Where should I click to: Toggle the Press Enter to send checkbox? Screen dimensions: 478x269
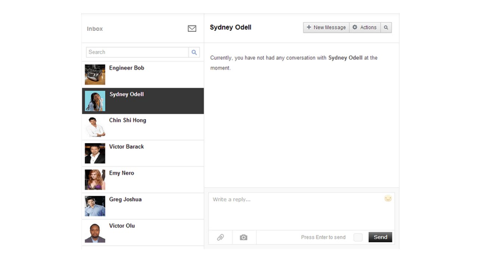click(358, 237)
